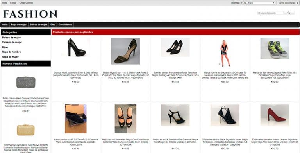Click the €13.66 sandals price
Viewport: 300px width, 153px height.
[125, 149]
